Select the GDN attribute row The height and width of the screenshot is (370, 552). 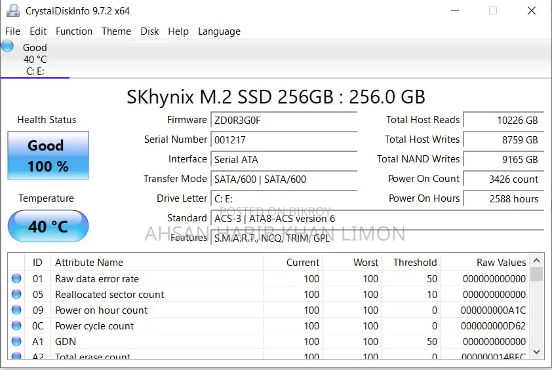[x=269, y=341]
